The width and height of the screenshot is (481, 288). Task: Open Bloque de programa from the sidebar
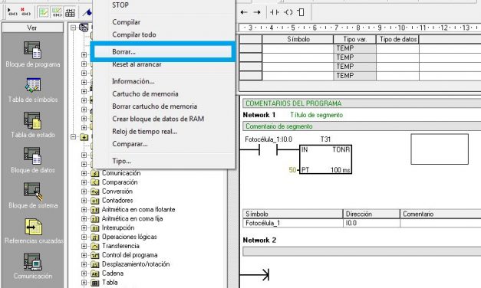click(32, 54)
